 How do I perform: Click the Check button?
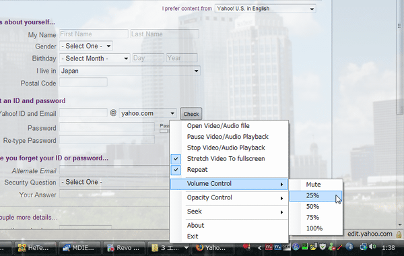[191, 114]
